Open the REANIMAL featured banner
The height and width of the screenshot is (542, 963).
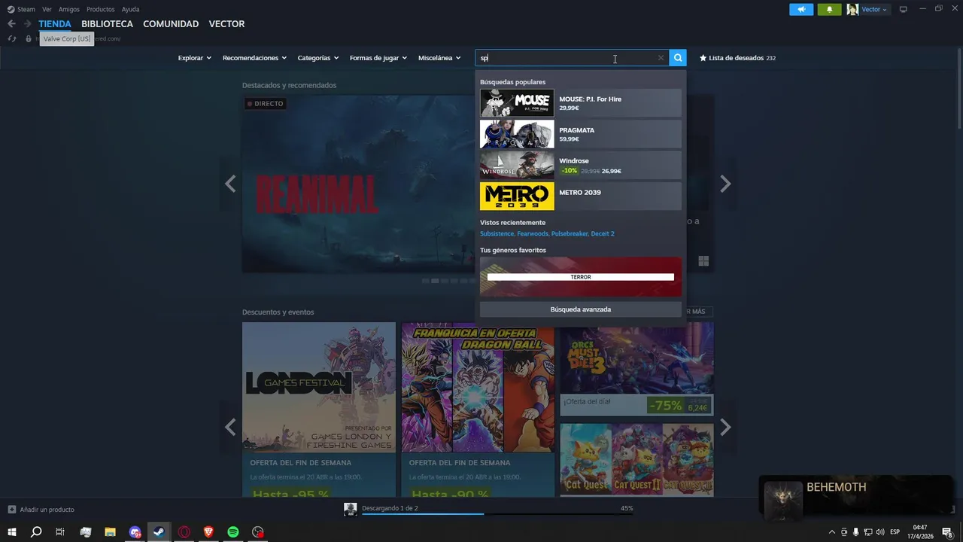tap(359, 184)
